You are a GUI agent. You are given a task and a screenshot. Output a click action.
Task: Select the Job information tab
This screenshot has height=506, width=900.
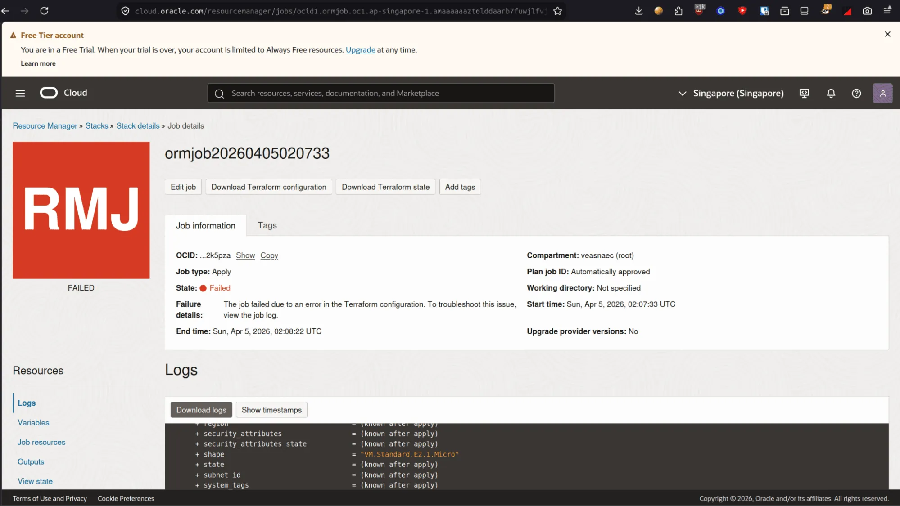pos(205,226)
